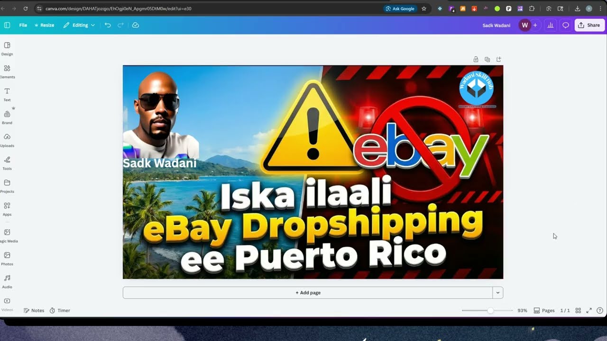Open the Brand panel

pos(7,117)
